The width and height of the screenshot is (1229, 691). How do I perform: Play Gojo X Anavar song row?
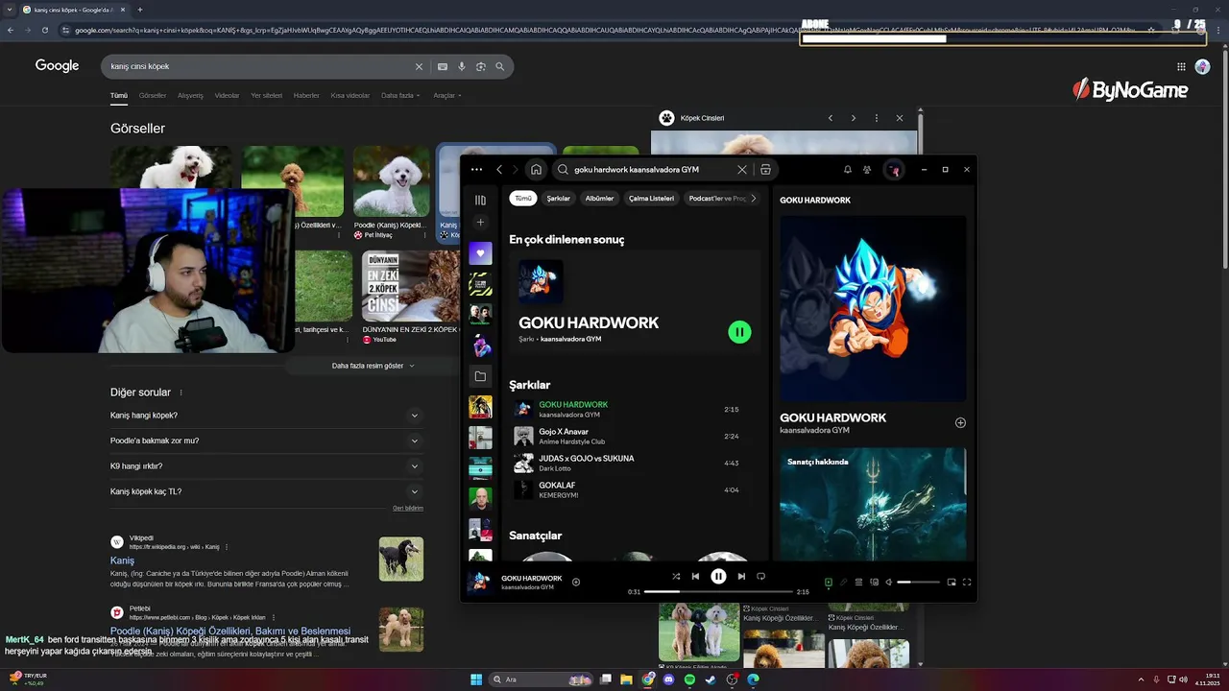click(x=635, y=437)
